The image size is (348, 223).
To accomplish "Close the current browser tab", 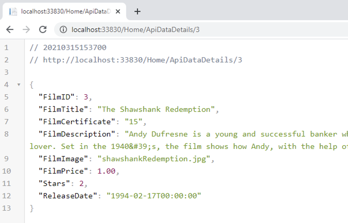I will (x=118, y=11).
